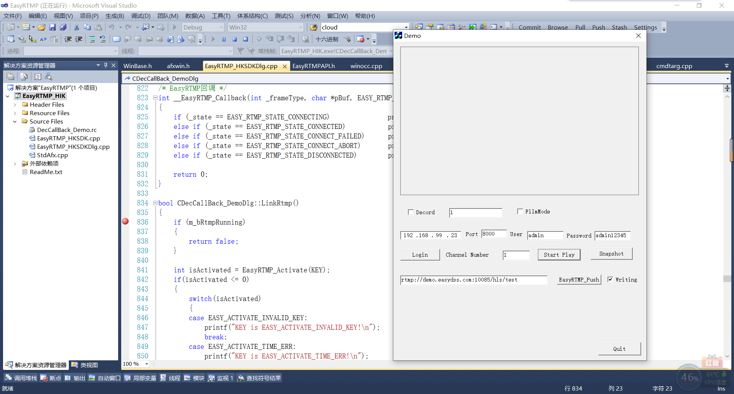Screen dimensions: 734x394
Task: Click Show All Files icon in Solution Explorer
Action: [x=24, y=77]
